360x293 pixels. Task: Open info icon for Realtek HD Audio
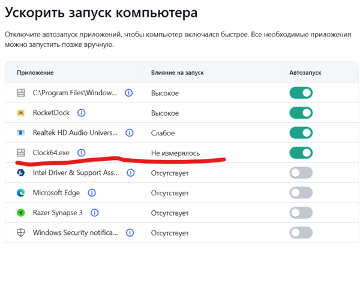(x=130, y=133)
